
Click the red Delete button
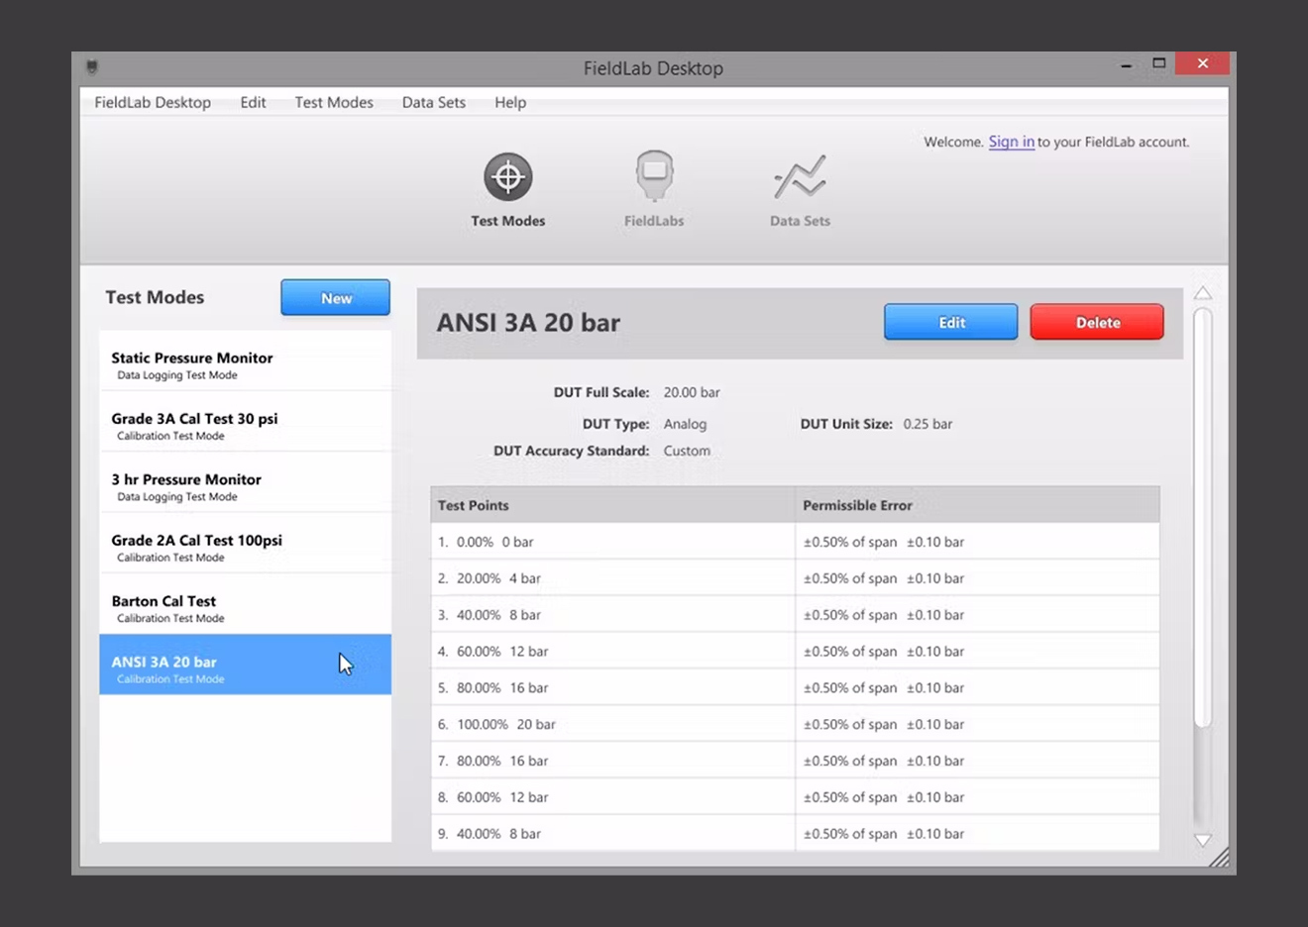(x=1097, y=322)
